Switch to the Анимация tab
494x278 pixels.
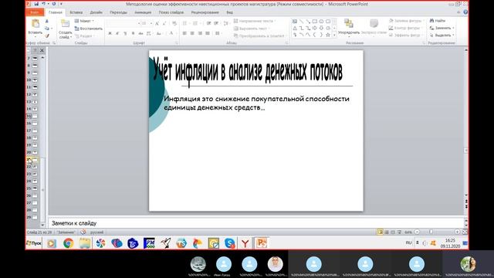click(x=143, y=12)
